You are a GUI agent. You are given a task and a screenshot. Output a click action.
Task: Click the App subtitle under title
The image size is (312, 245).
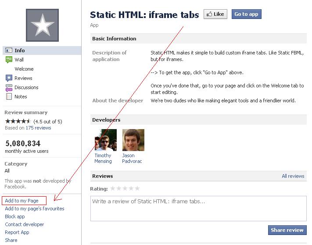tap(94, 25)
